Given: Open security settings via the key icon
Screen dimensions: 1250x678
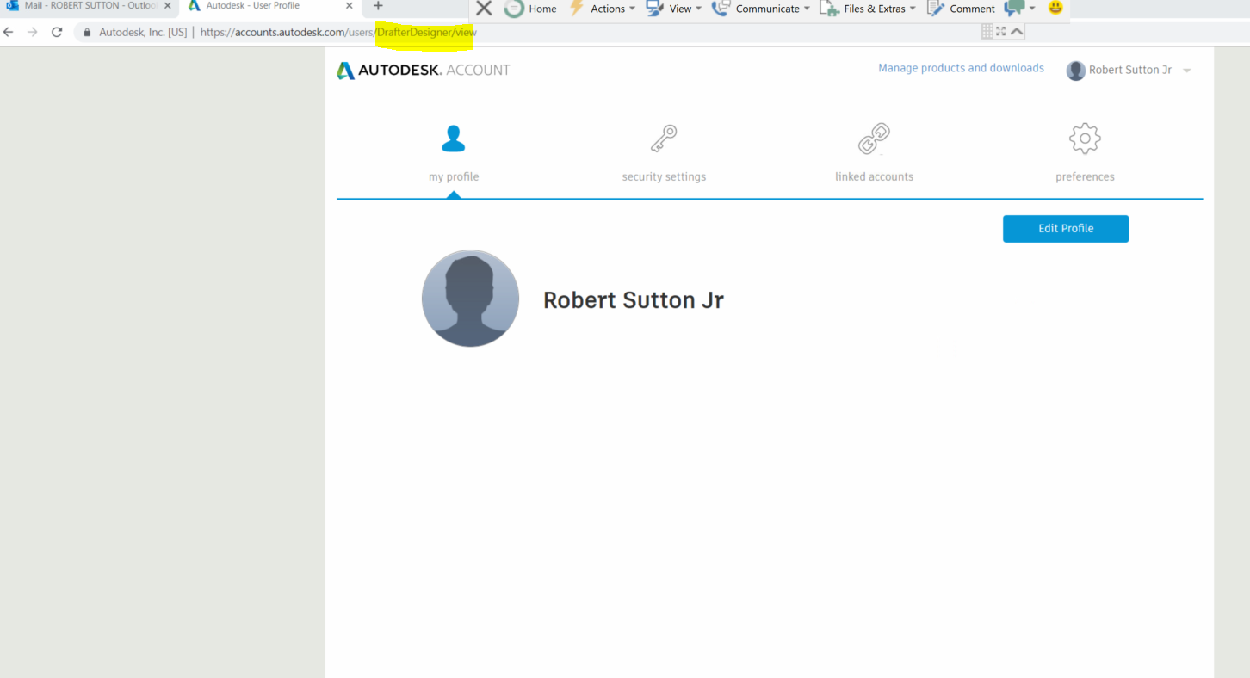Looking at the screenshot, I should point(663,138).
